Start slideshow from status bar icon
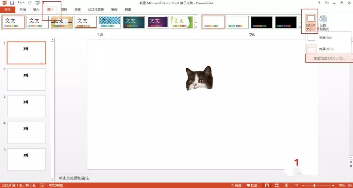 [x=296, y=185]
